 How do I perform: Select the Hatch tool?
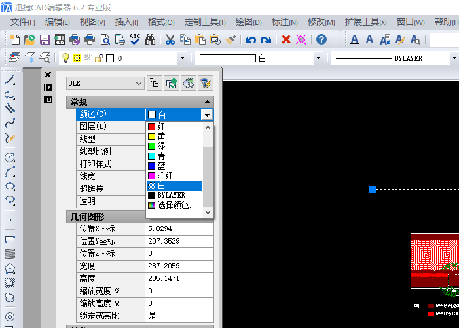[x=10, y=283]
